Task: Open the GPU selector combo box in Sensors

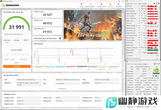Action: [136, 58]
